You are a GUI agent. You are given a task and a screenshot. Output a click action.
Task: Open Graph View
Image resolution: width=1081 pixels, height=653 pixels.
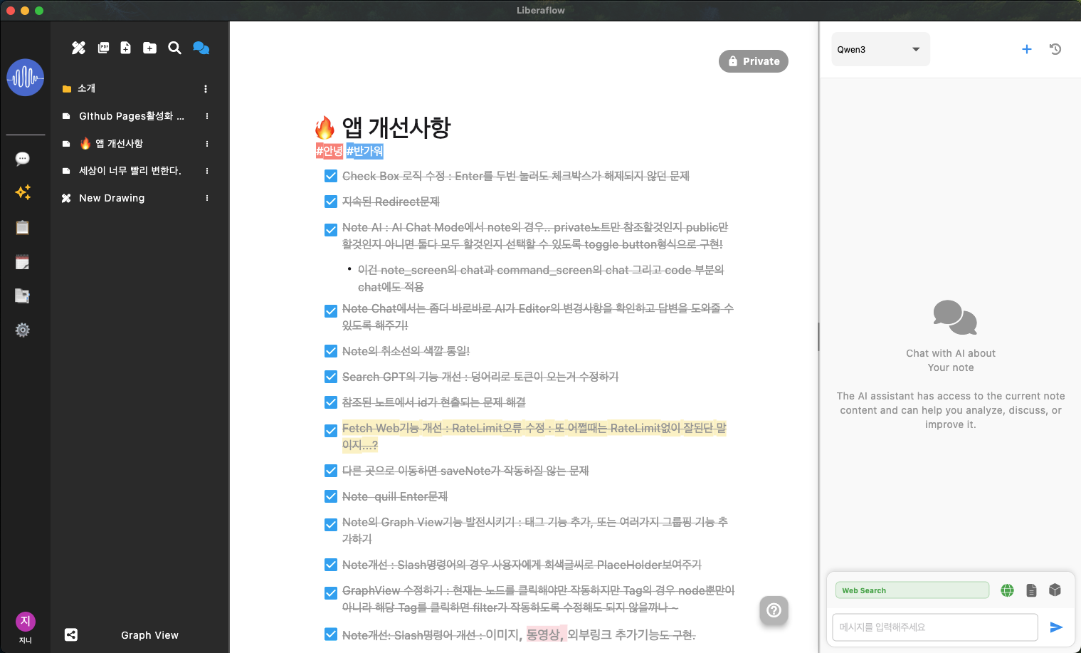(x=149, y=635)
